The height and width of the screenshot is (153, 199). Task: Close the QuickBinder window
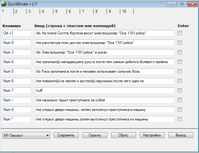192,4
